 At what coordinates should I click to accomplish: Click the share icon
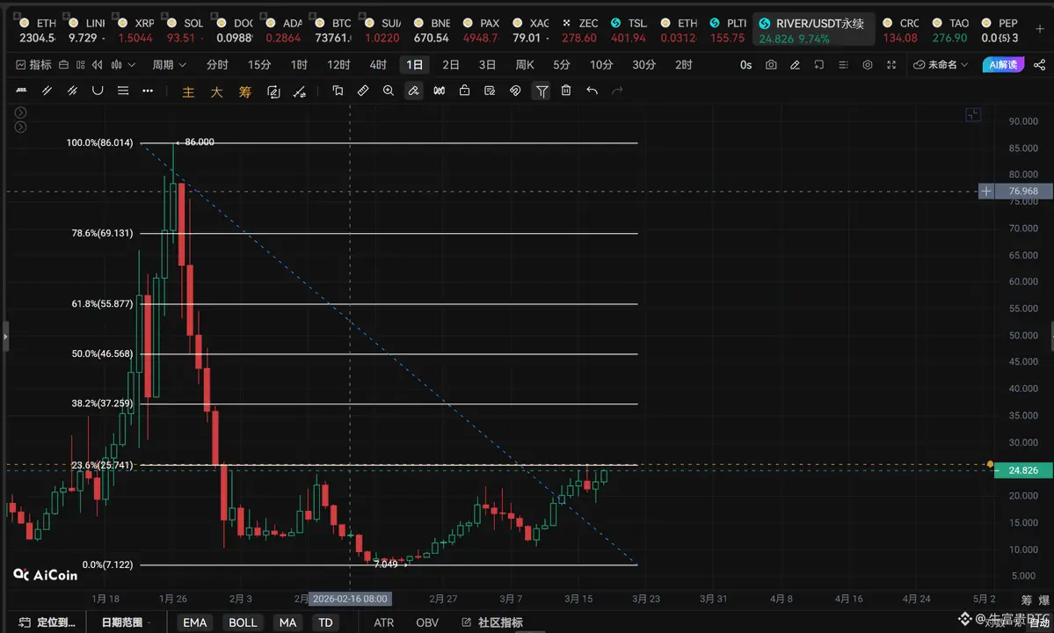[x=1039, y=64]
